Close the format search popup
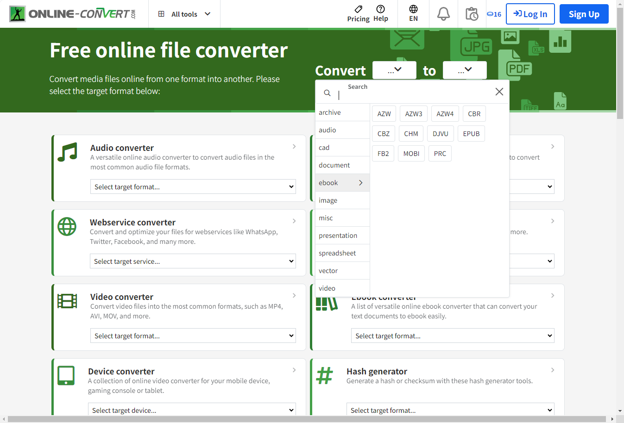 click(499, 92)
